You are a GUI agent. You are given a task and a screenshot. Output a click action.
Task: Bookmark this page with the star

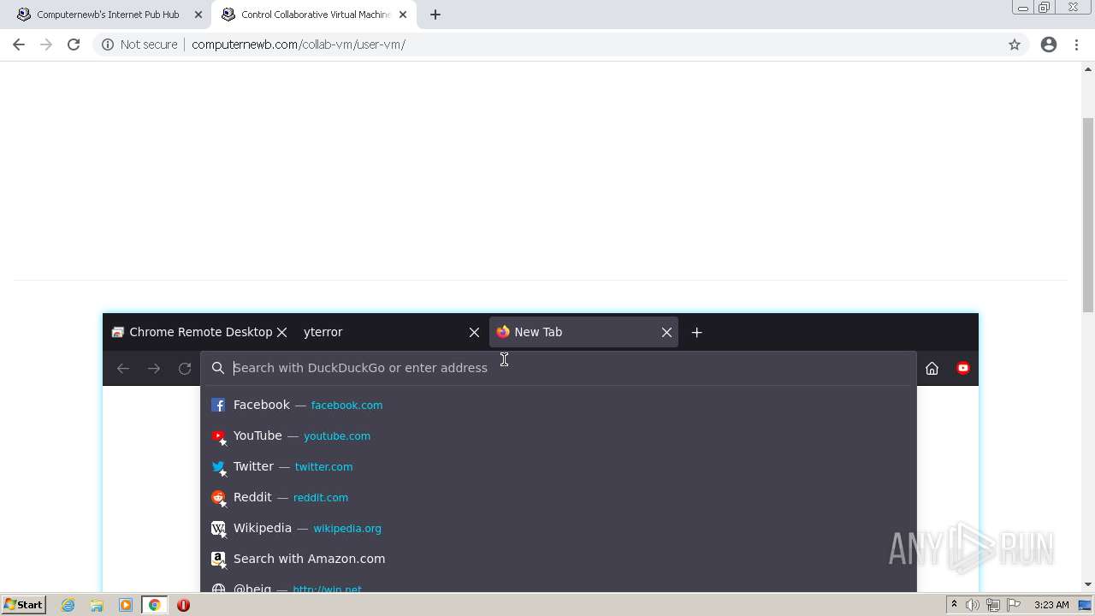click(x=1015, y=44)
